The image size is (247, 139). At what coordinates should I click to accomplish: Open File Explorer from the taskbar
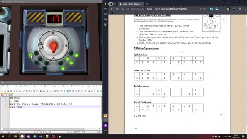coord(16,136)
